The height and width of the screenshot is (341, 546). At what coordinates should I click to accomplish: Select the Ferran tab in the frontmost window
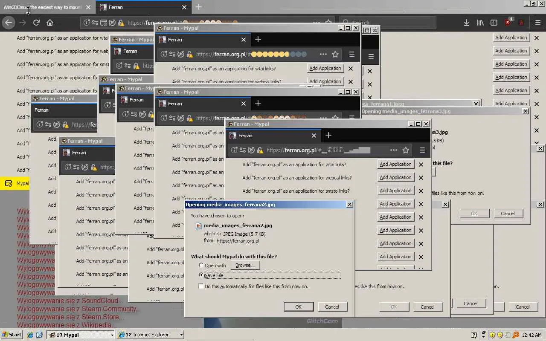point(273,136)
